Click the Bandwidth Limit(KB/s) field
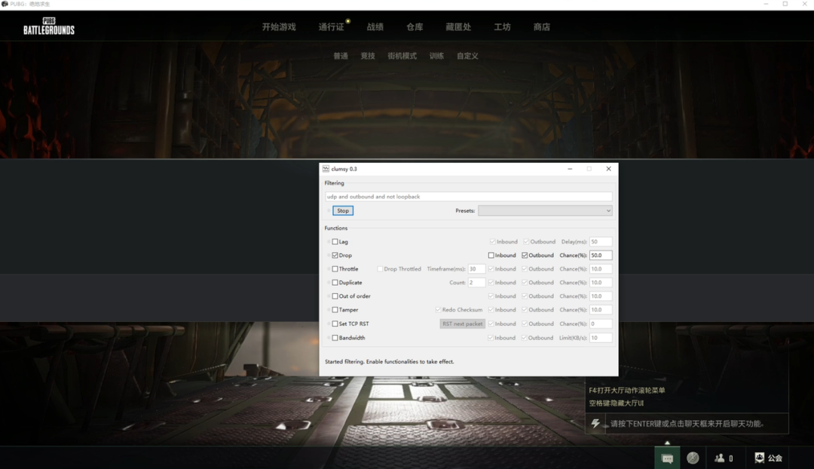The width and height of the screenshot is (814, 469). (601, 338)
